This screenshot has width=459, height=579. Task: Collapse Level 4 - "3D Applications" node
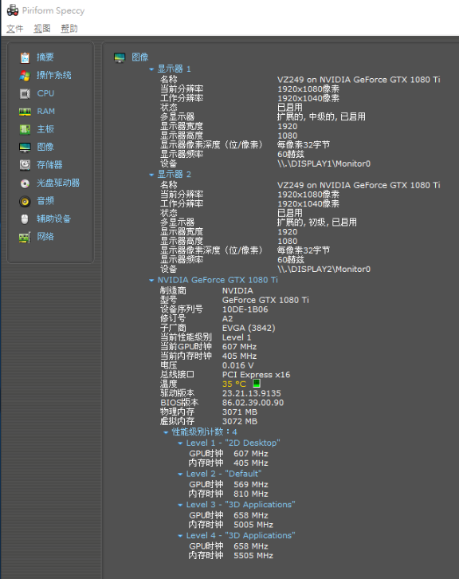(180, 536)
